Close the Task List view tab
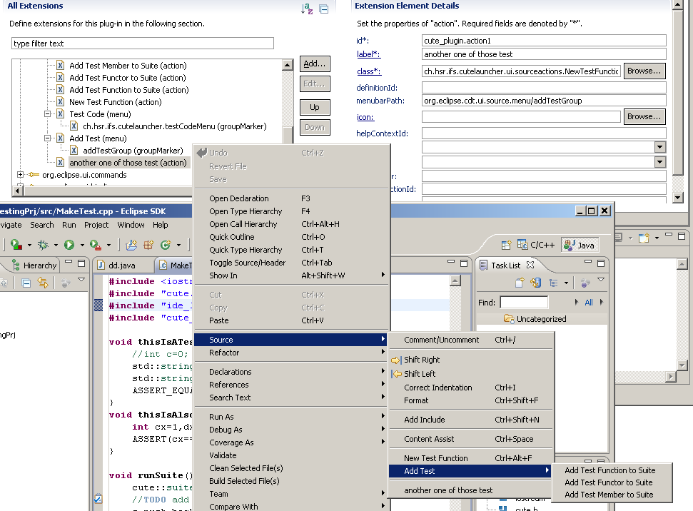This screenshot has width=693, height=511. pos(530,265)
